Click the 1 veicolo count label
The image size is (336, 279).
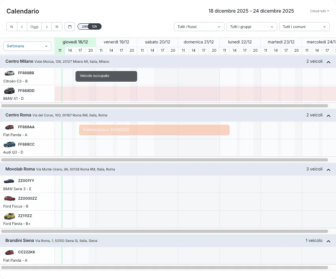(x=314, y=240)
